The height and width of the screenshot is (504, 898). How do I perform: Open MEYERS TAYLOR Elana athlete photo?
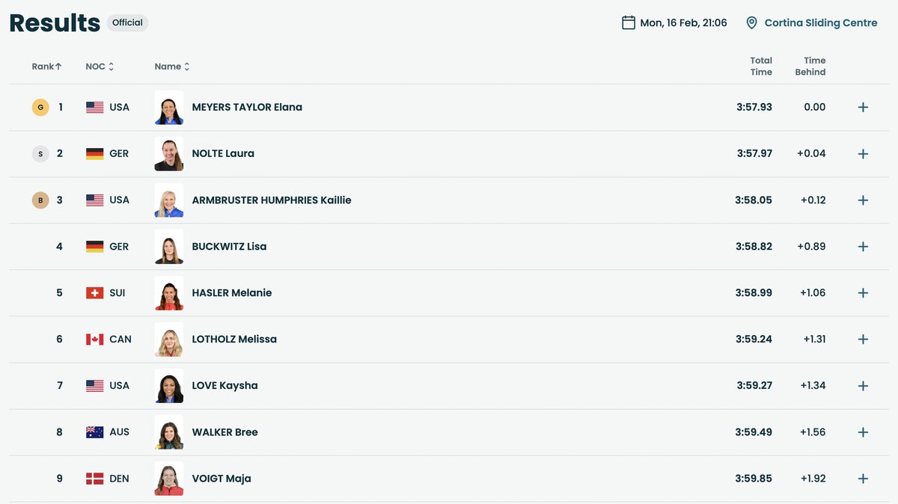pyautogui.click(x=169, y=108)
